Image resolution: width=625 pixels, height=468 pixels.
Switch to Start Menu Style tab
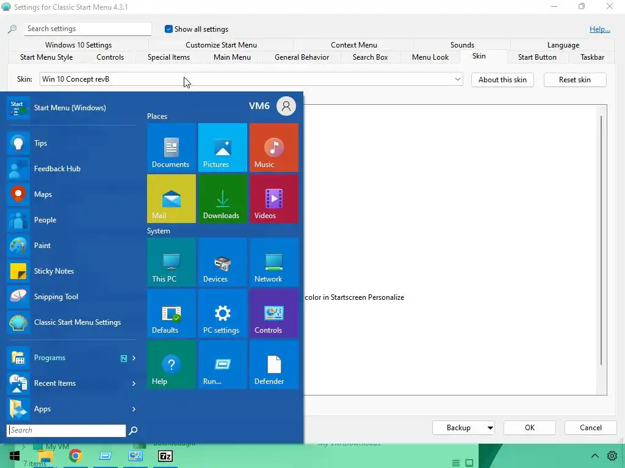pos(46,57)
